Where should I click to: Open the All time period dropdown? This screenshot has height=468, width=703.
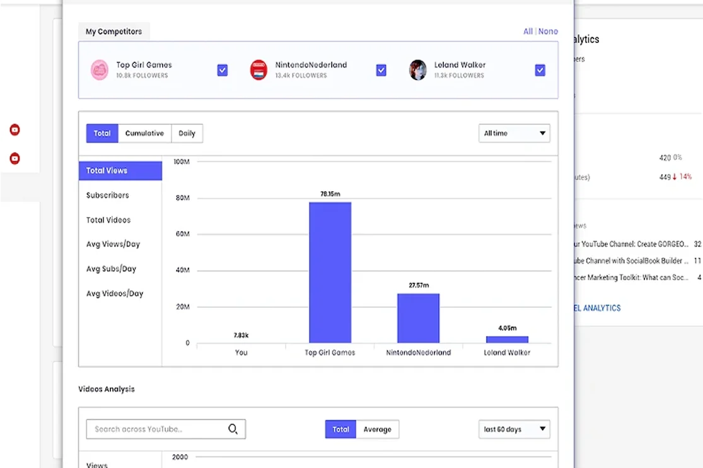(514, 133)
